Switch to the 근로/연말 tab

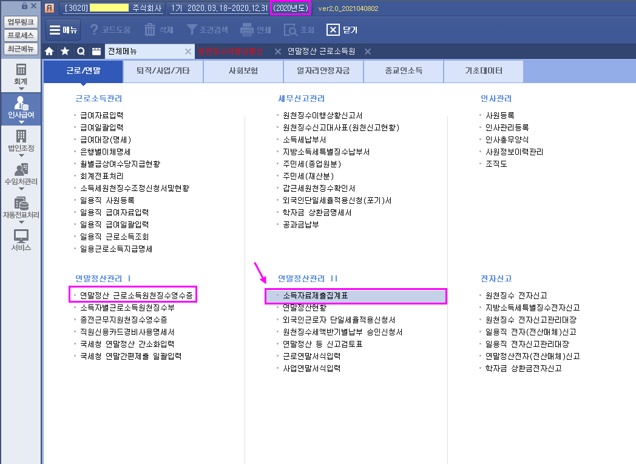point(83,71)
